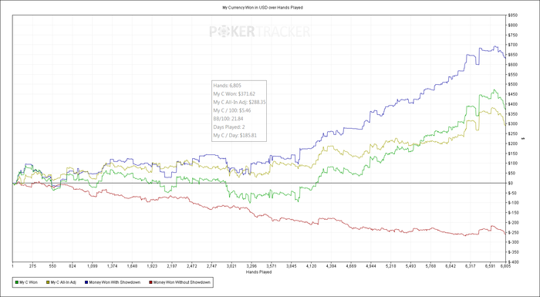Viewport: 540px width, 297px height.
Task: Click the 3,021 tick on the hands axis
Action: [231, 266]
